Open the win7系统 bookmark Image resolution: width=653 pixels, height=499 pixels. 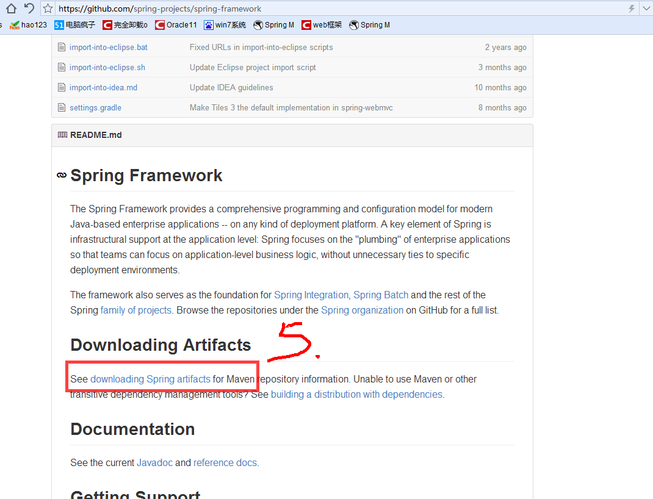[225, 25]
